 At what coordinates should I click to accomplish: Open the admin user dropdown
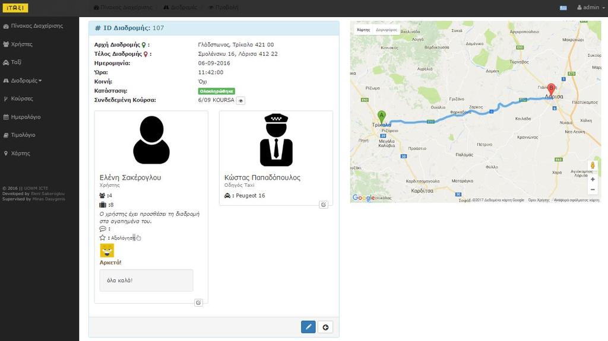(x=591, y=7)
